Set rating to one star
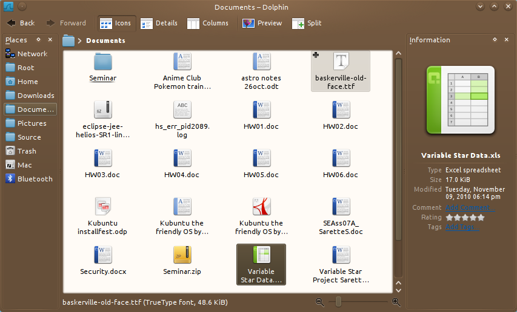The width and height of the screenshot is (517, 312). click(449, 217)
